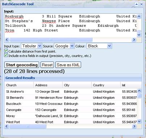Click Save as KML button
This screenshot has width=146, height=138.
point(68,65)
